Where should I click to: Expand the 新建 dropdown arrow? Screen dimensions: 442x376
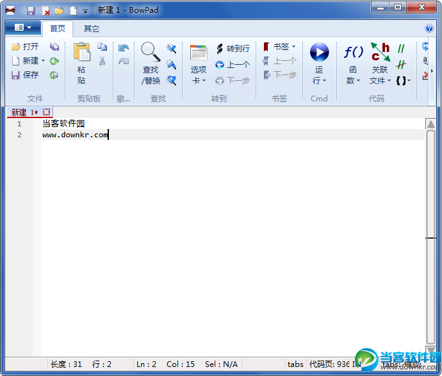tap(43, 61)
